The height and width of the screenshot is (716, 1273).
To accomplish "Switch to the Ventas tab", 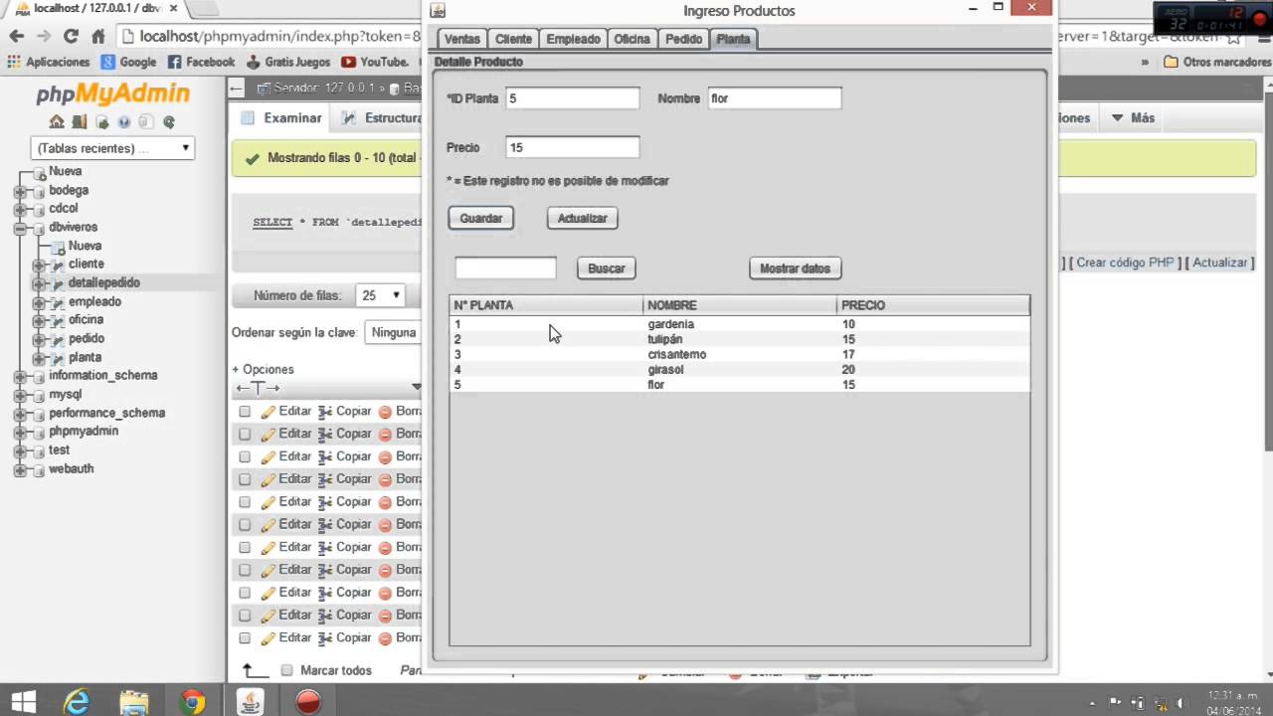I will 461,39.
